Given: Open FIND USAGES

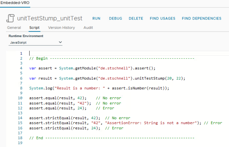Looking at the screenshot, I should [162, 18].
